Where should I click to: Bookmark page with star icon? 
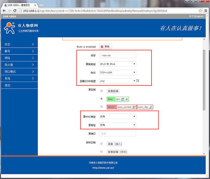200,11
